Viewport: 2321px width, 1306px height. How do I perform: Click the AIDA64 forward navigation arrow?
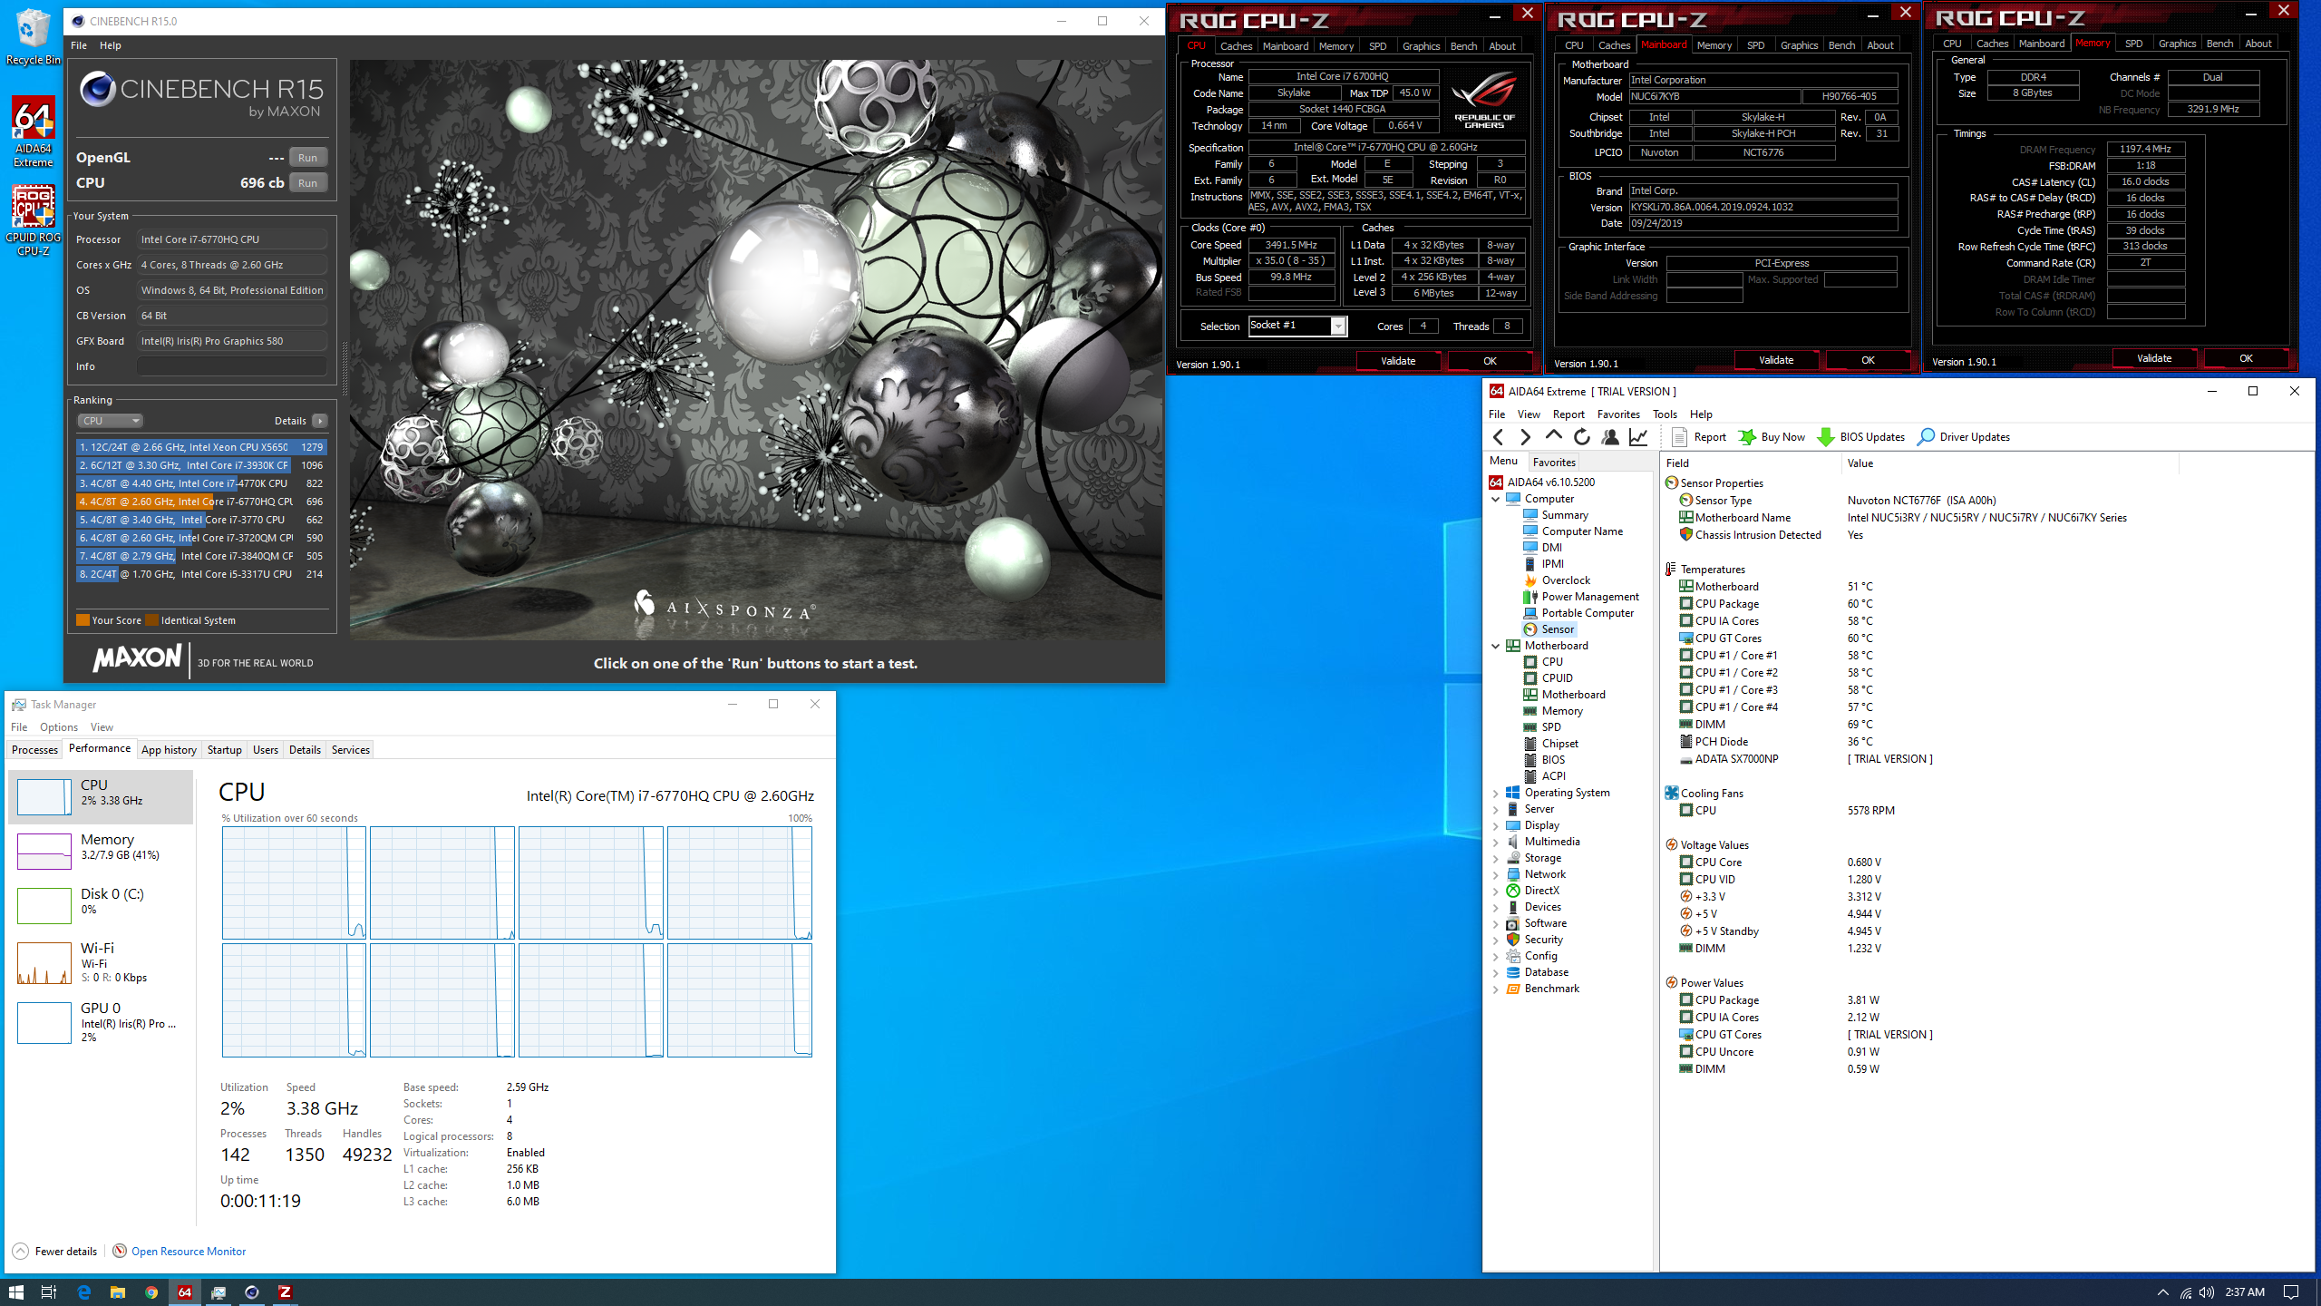(1525, 437)
